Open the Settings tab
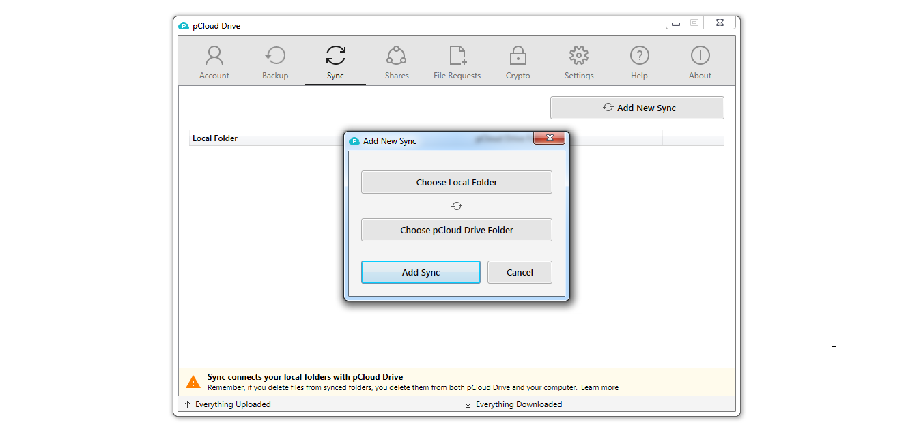 click(578, 63)
